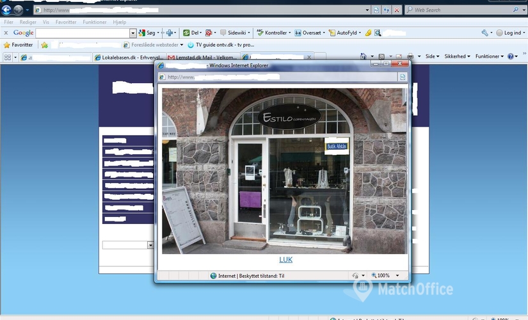Switch to the Lemstad.dk Mail tab

(x=203, y=57)
